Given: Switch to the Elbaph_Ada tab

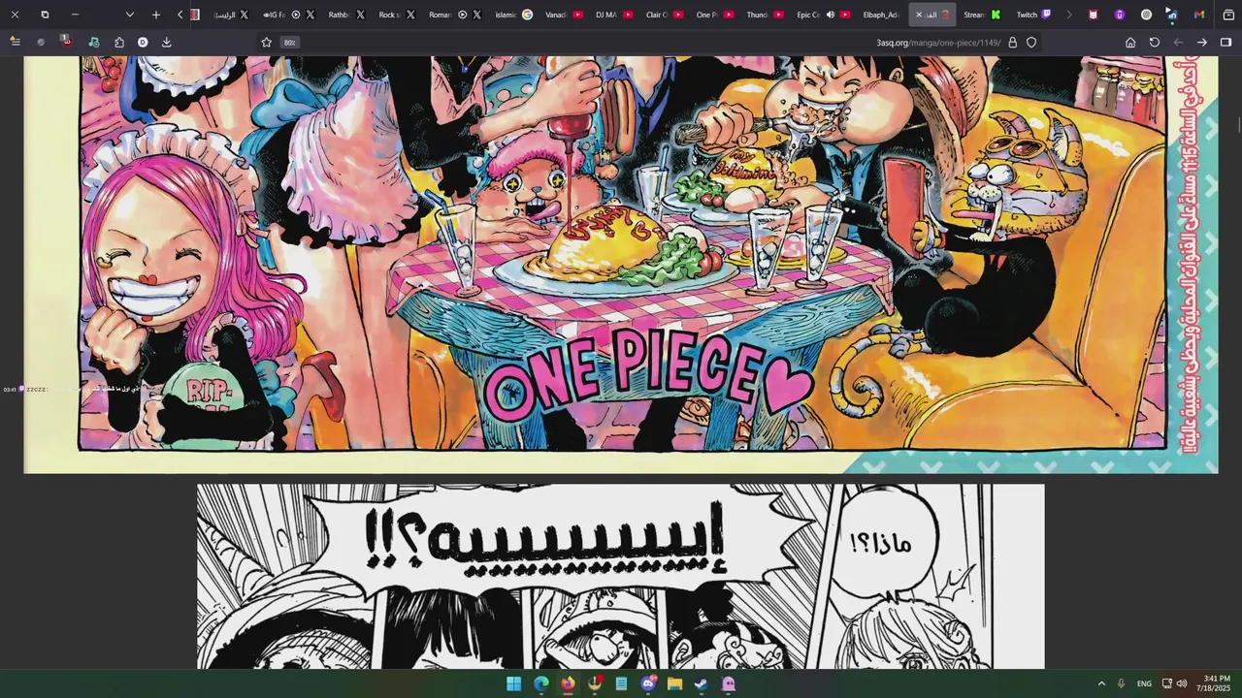Looking at the screenshot, I should tap(881, 15).
